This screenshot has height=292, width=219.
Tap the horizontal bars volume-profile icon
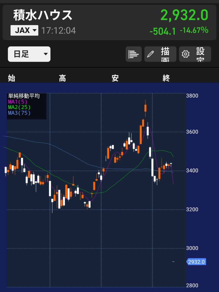click(134, 54)
